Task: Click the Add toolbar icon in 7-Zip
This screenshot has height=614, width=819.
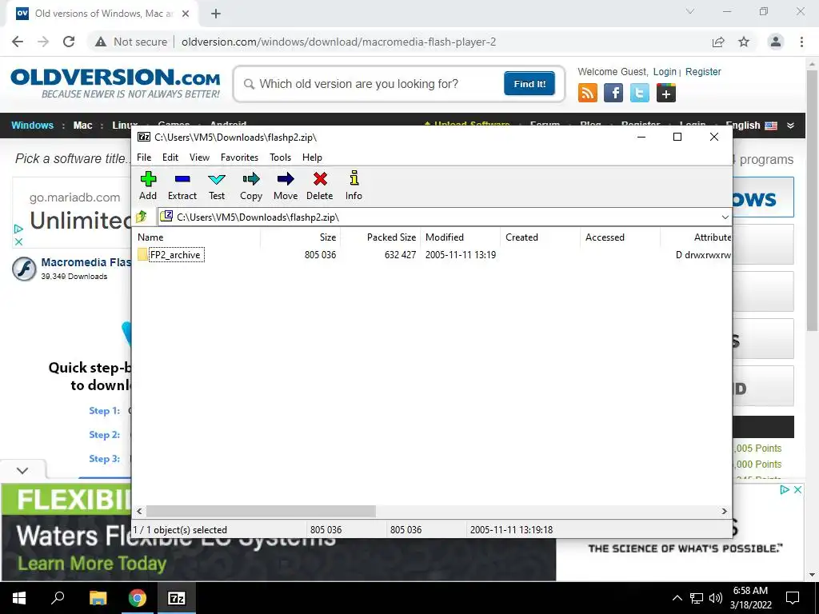Action: [x=148, y=179]
